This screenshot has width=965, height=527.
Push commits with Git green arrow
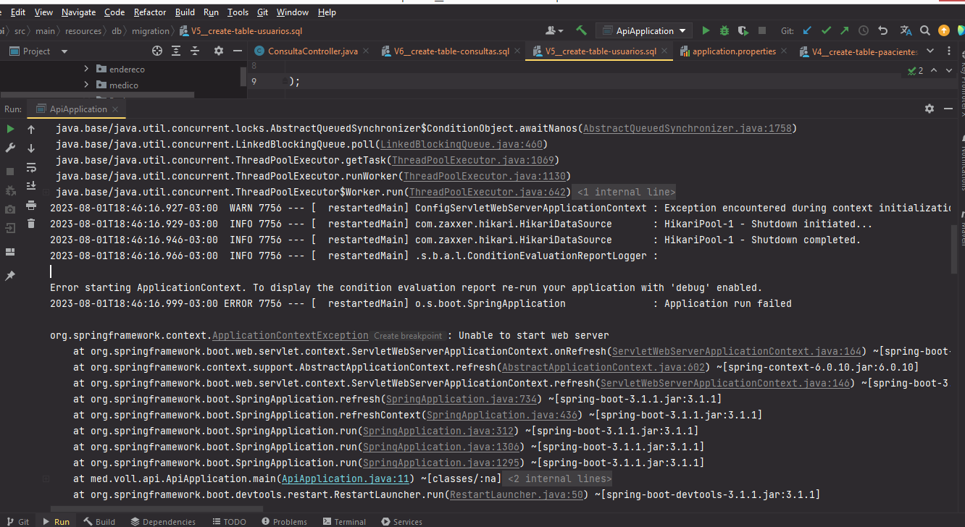click(x=845, y=31)
